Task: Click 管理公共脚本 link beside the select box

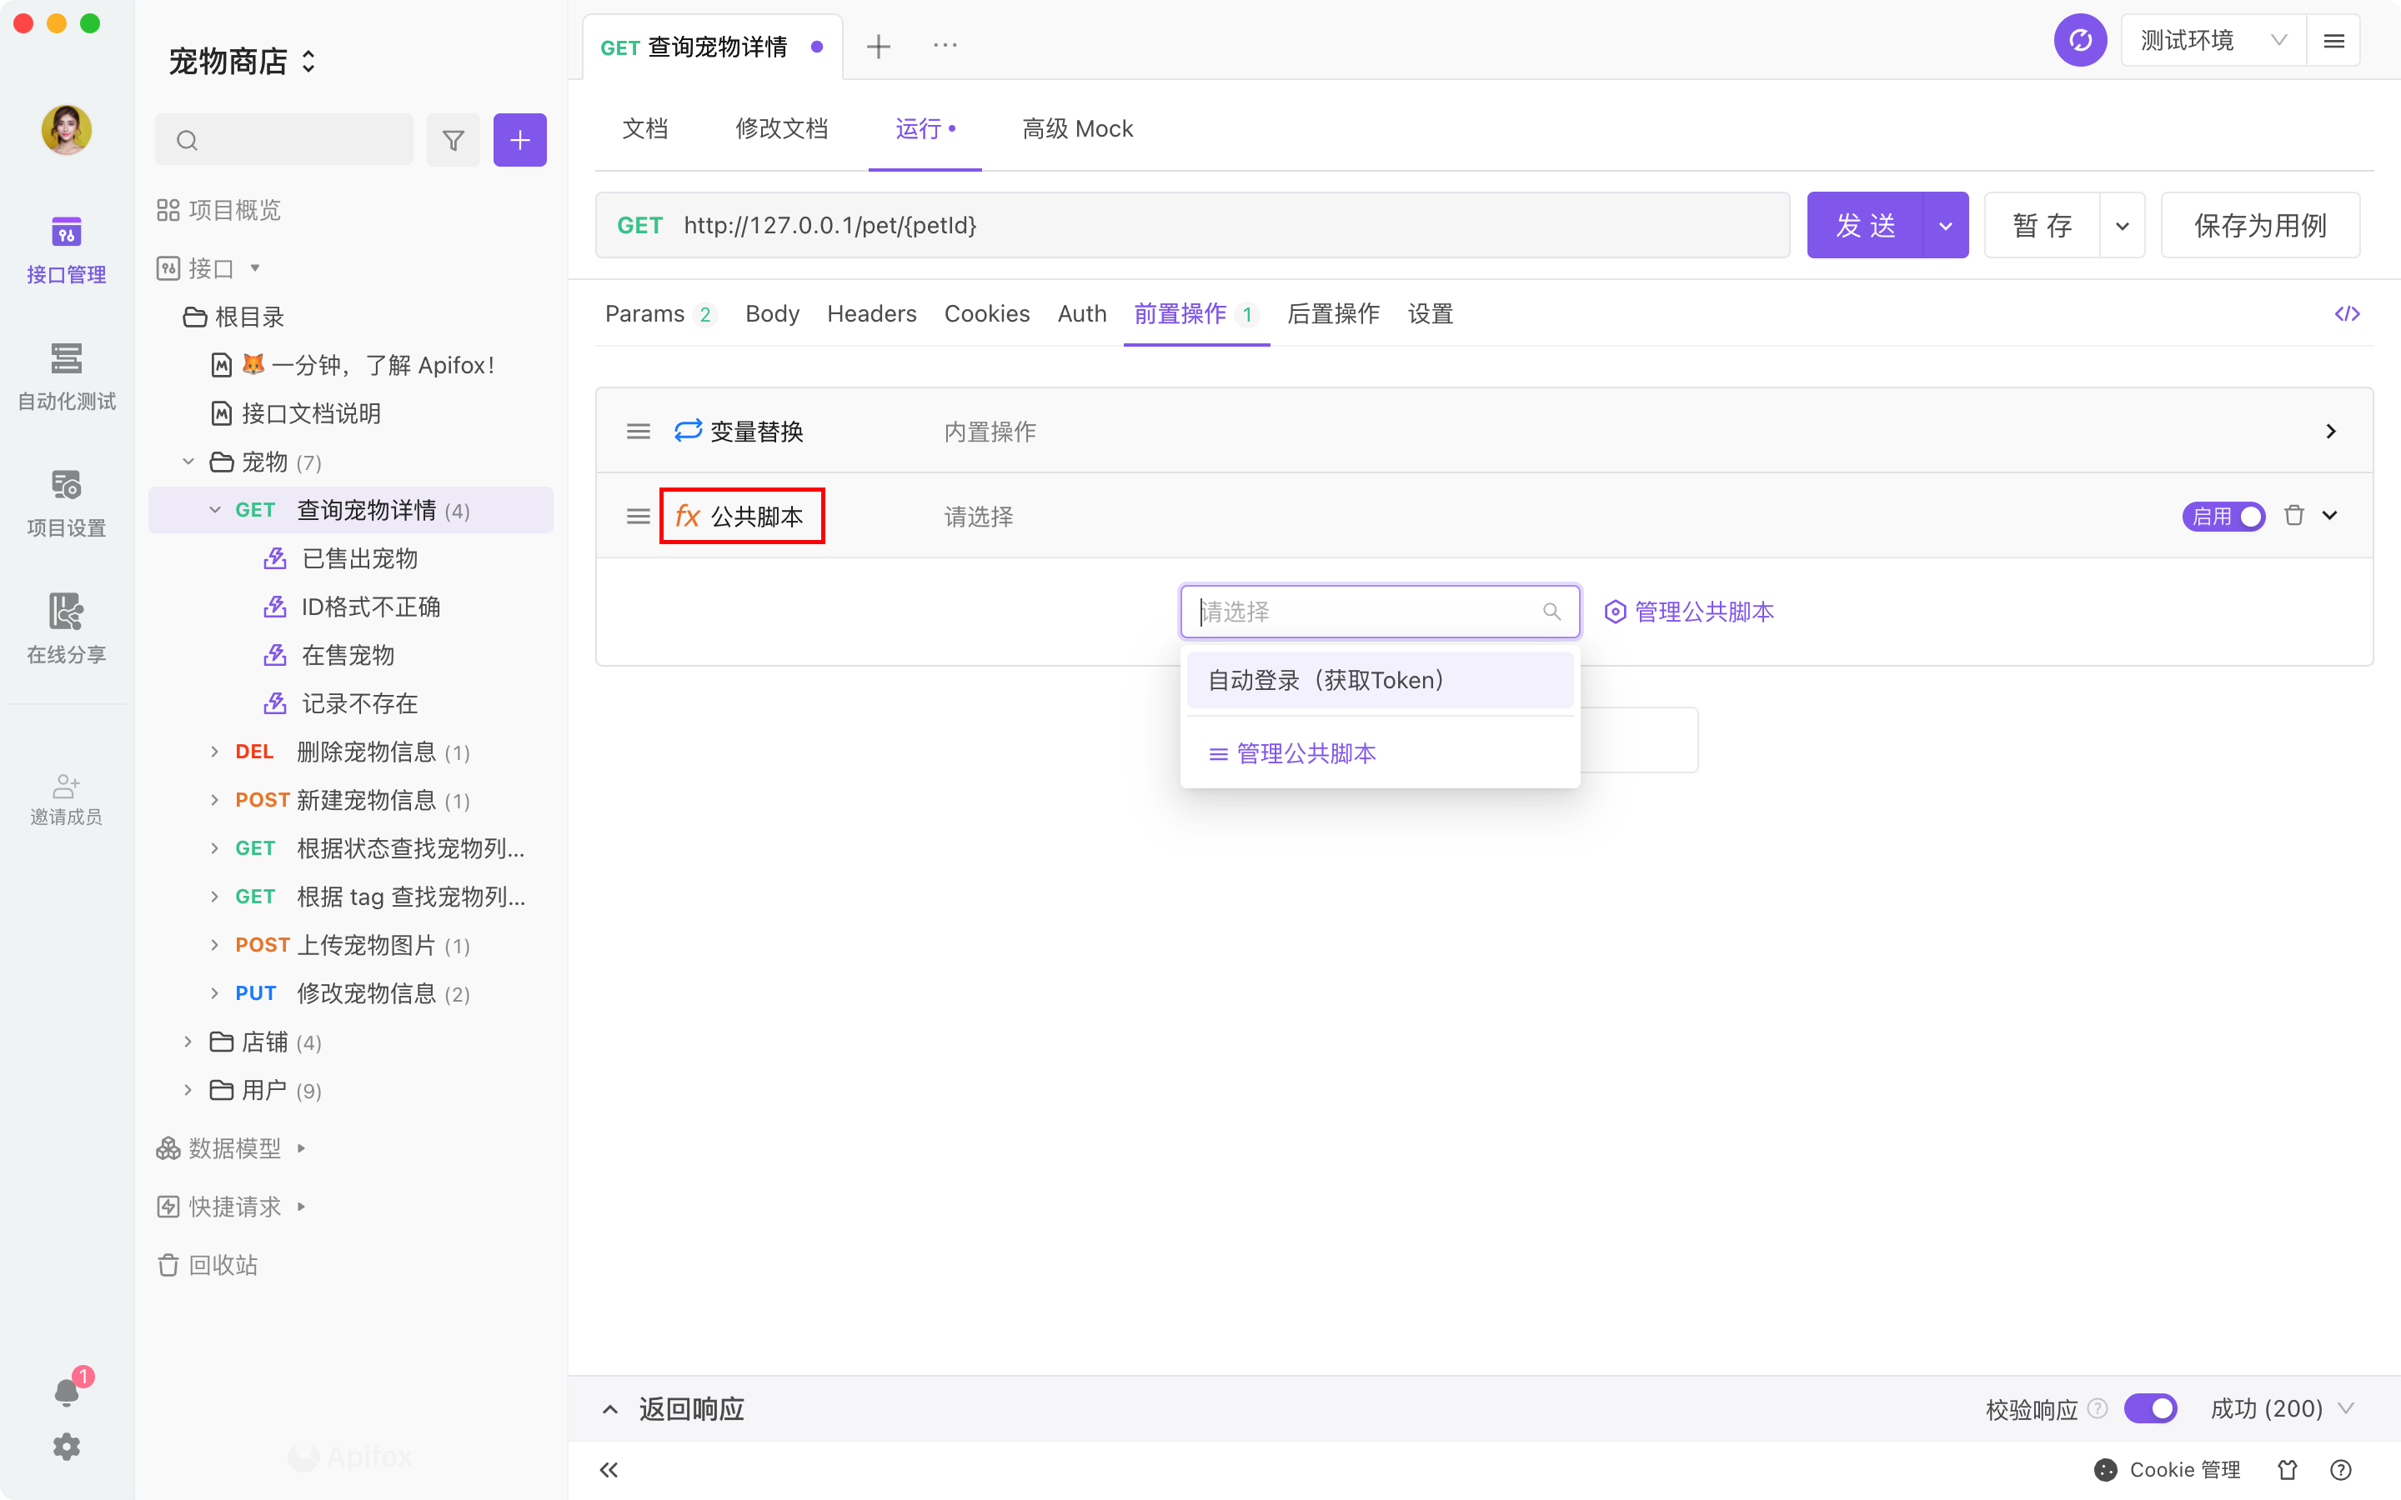Action: click(x=1690, y=612)
